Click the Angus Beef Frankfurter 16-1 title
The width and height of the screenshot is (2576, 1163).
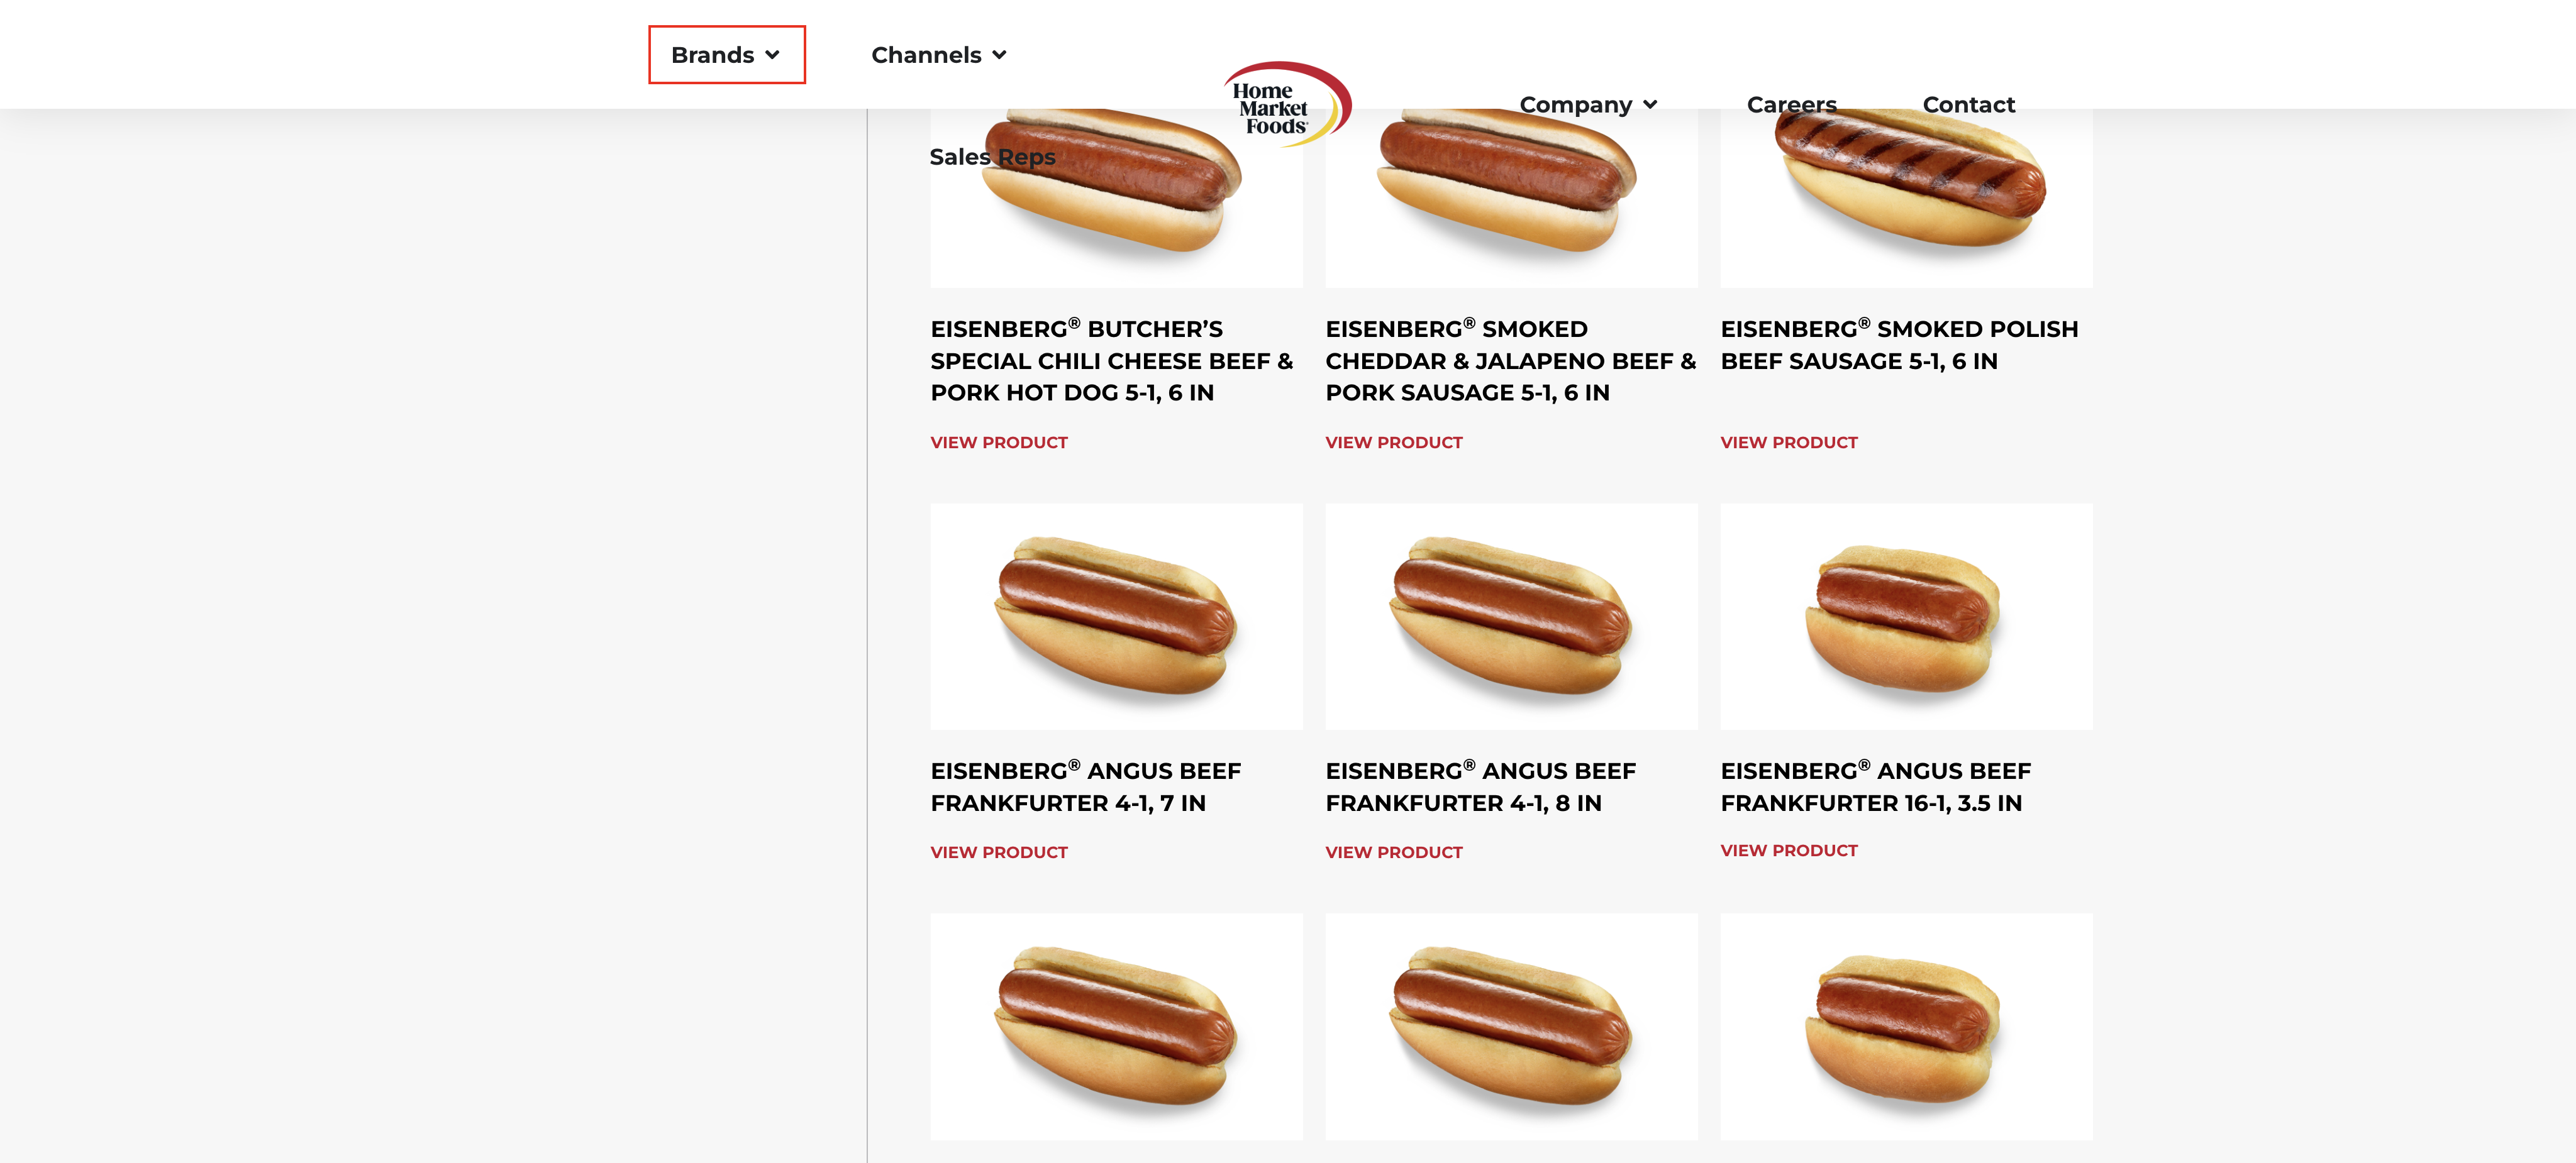tap(1875, 787)
